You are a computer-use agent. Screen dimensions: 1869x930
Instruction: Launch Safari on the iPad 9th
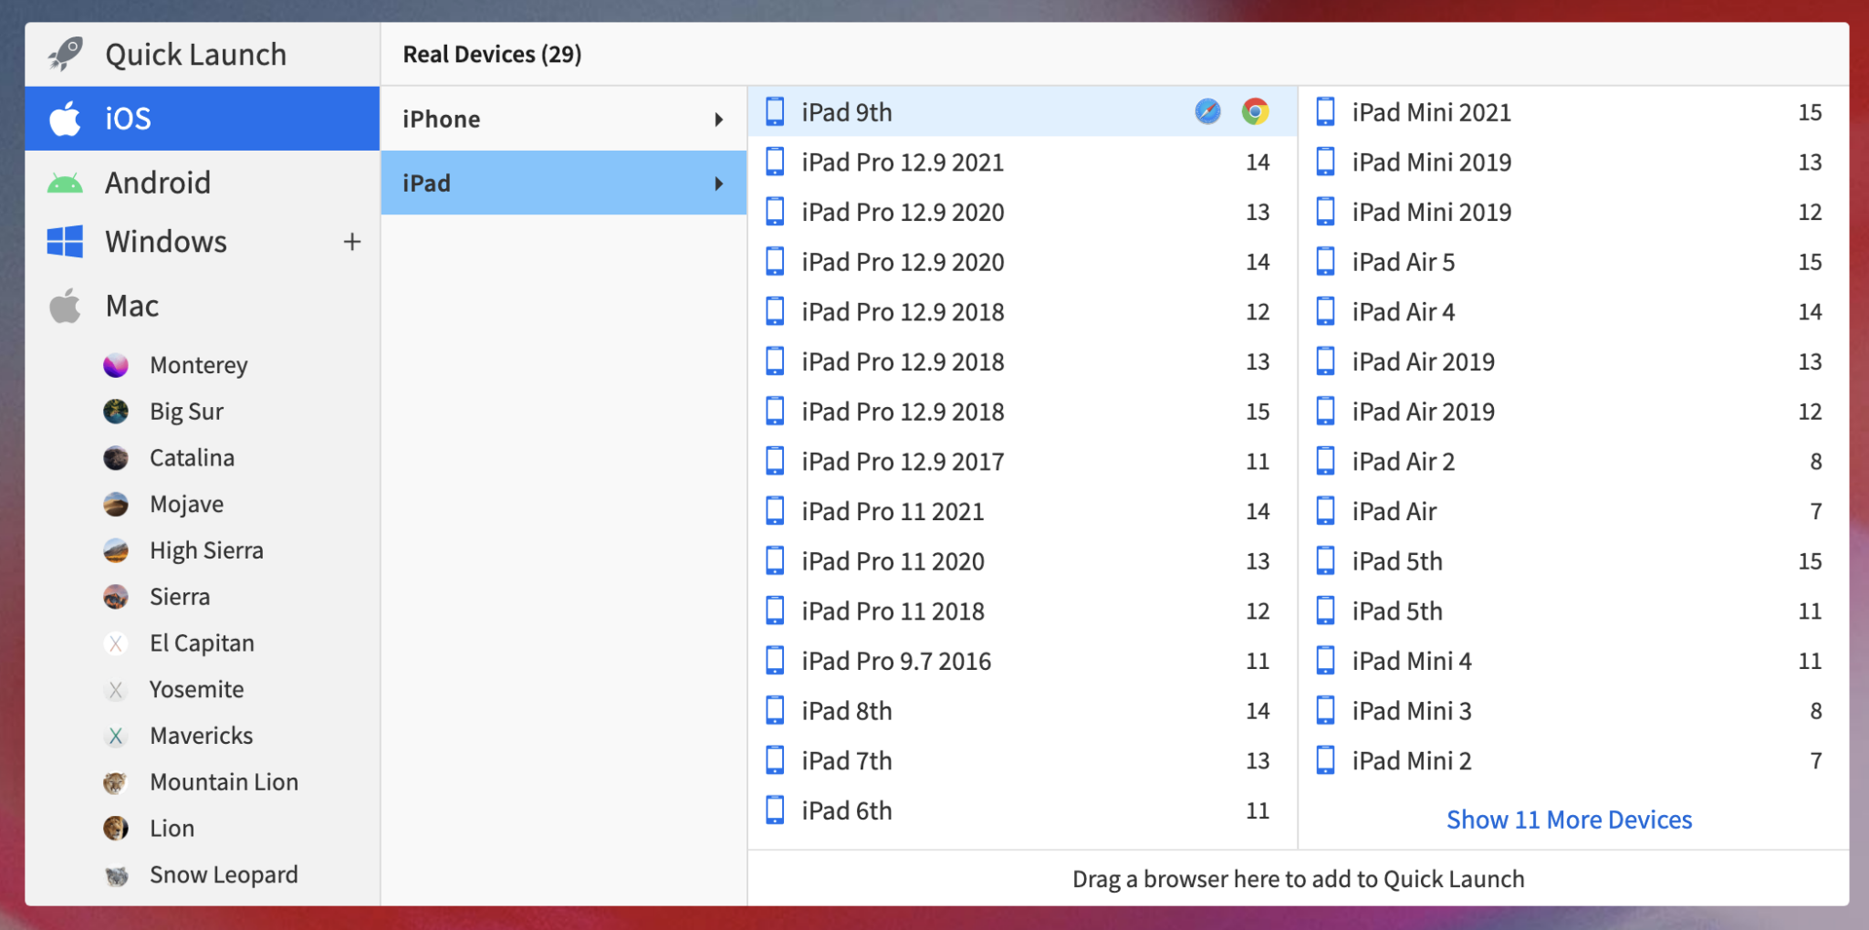pyautogui.click(x=1206, y=112)
